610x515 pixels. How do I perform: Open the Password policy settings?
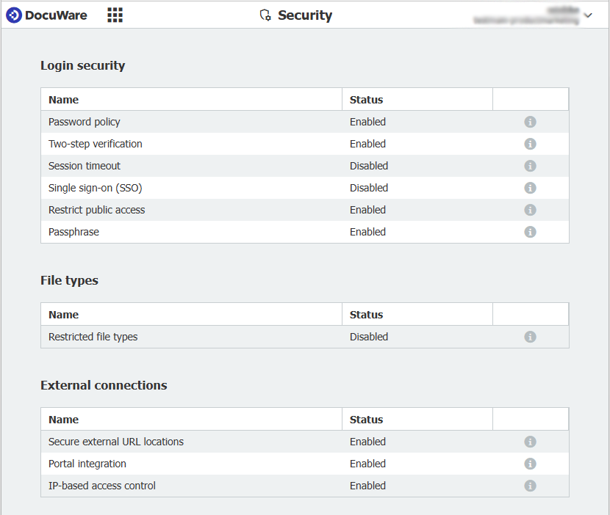click(84, 122)
